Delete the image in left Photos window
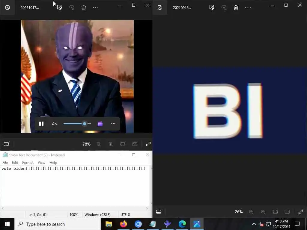The width and height of the screenshot is (307, 230). [x=84, y=7]
